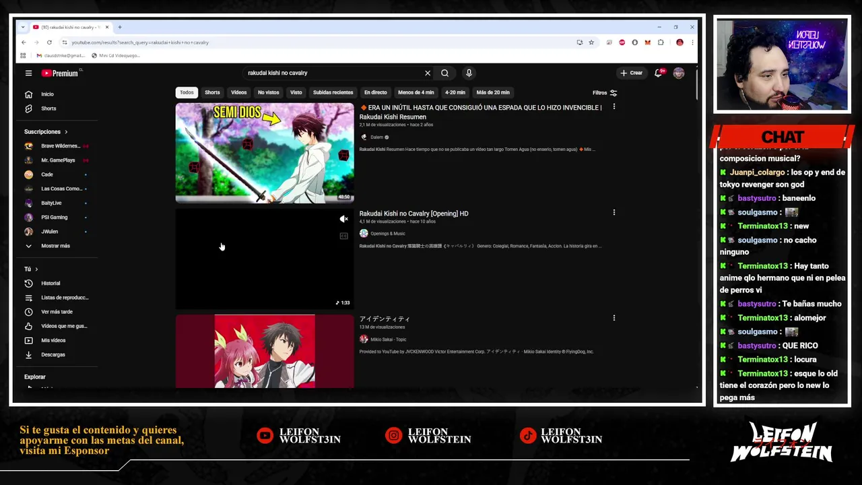Open the notifications bell
The width and height of the screenshot is (862, 485).
pos(659,73)
